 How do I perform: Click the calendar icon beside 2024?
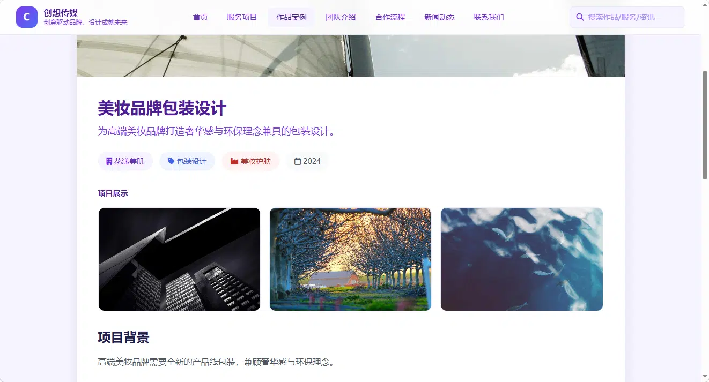[298, 161]
